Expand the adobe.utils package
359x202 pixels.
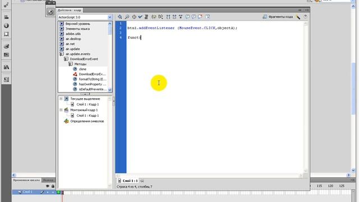62,34
